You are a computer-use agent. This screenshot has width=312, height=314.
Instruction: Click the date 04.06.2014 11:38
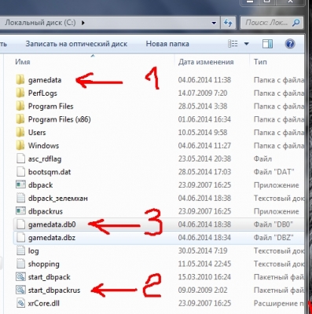pyautogui.click(x=204, y=80)
